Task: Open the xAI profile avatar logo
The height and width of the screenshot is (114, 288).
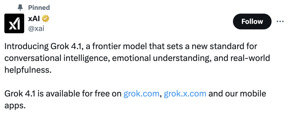Action: point(14,23)
